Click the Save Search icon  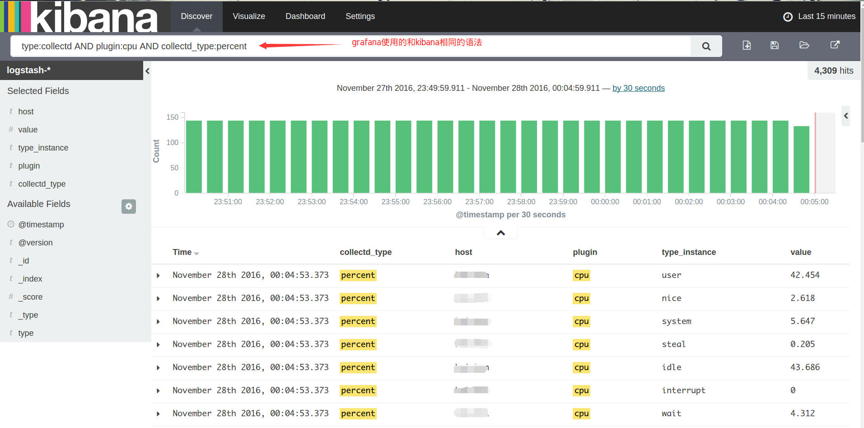click(775, 45)
